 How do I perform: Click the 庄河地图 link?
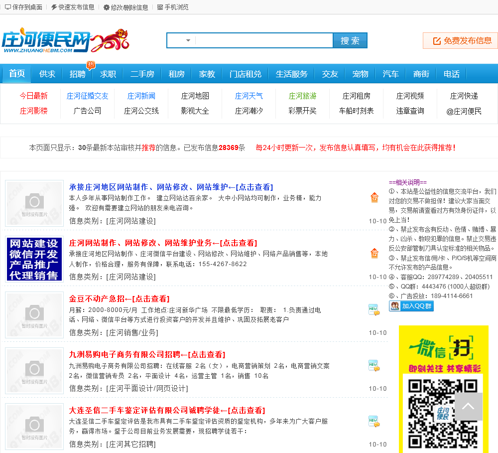[195, 96]
